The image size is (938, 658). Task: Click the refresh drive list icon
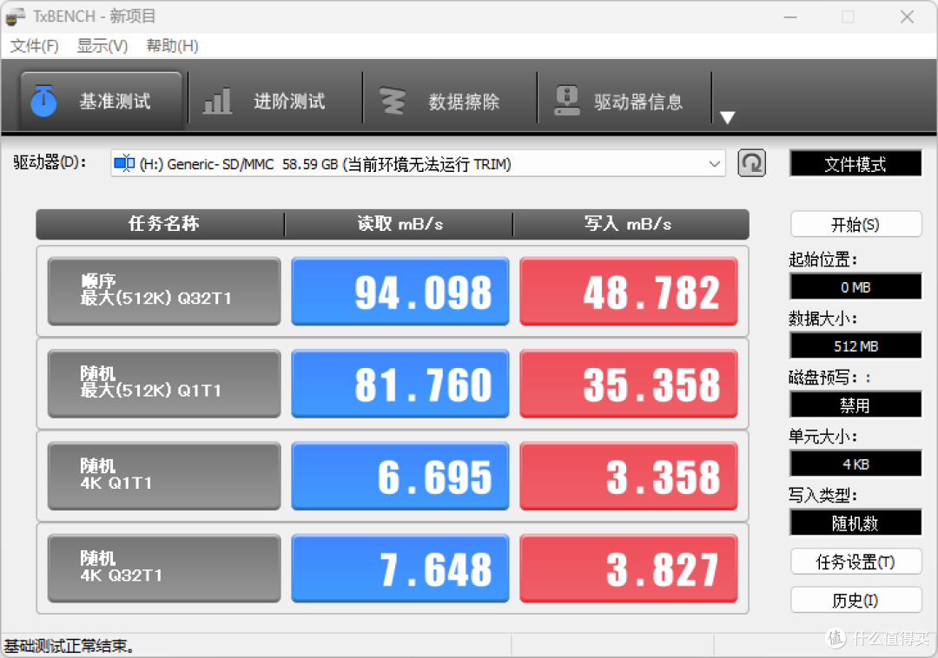coord(751,163)
